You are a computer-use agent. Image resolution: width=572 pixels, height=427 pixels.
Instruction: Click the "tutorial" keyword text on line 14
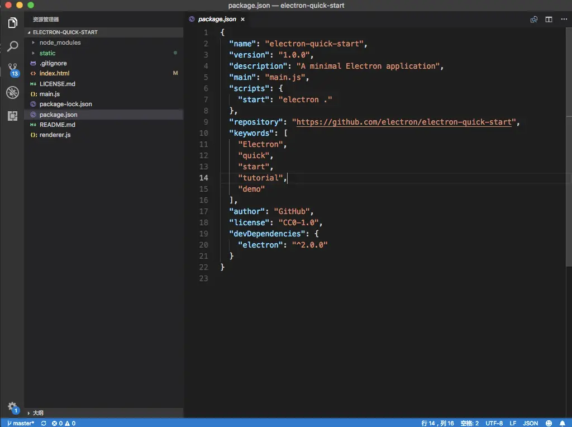click(x=260, y=178)
